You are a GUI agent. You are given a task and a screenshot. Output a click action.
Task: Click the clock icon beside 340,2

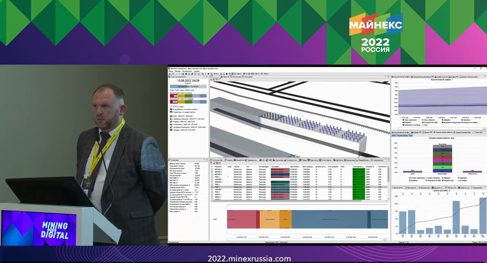coord(235,74)
